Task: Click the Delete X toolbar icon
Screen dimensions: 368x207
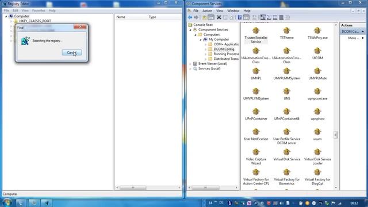Action: pyautogui.click(x=218, y=17)
